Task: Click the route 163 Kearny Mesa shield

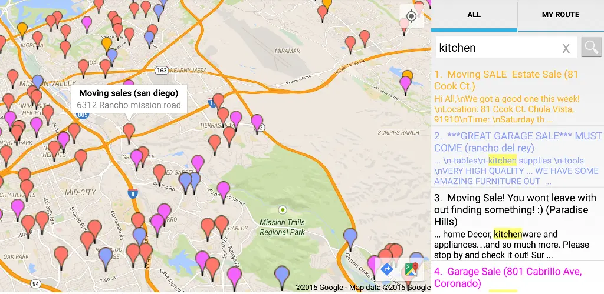Action: [x=161, y=70]
